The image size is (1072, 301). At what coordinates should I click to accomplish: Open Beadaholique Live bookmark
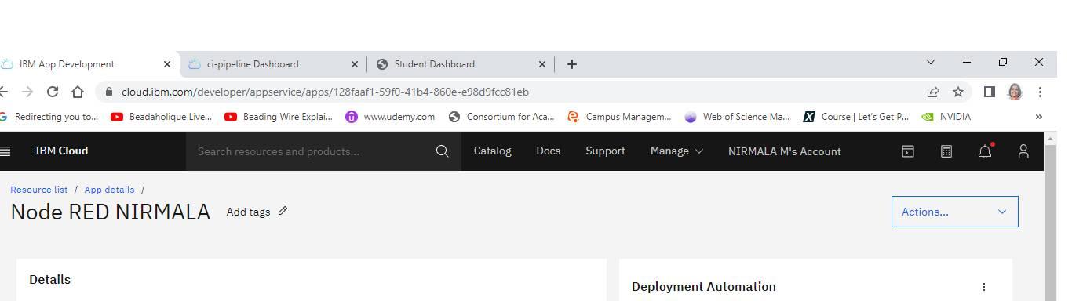click(162, 117)
